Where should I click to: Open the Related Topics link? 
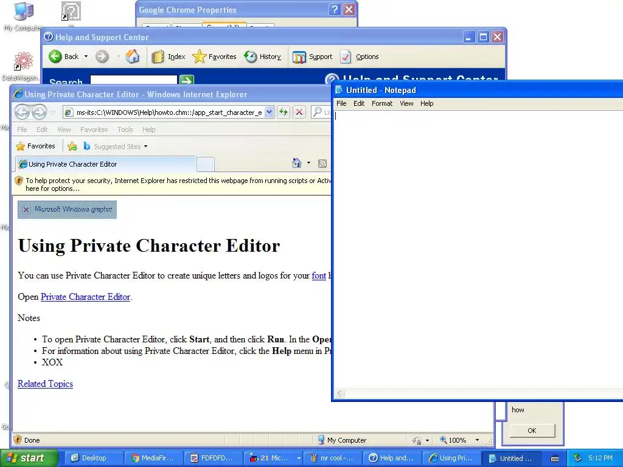[45, 384]
